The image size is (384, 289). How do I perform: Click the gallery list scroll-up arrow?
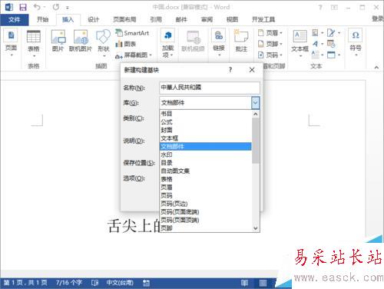[256, 114]
